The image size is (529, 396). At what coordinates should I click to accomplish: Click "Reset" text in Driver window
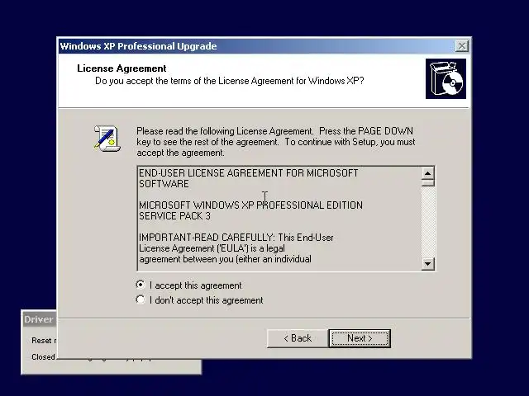pyautogui.click(x=41, y=341)
